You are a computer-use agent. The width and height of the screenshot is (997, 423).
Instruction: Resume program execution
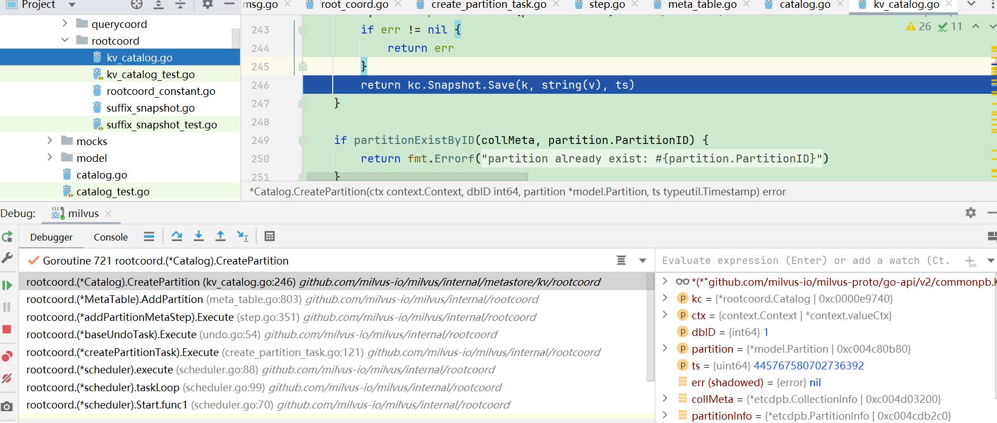pyautogui.click(x=7, y=286)
